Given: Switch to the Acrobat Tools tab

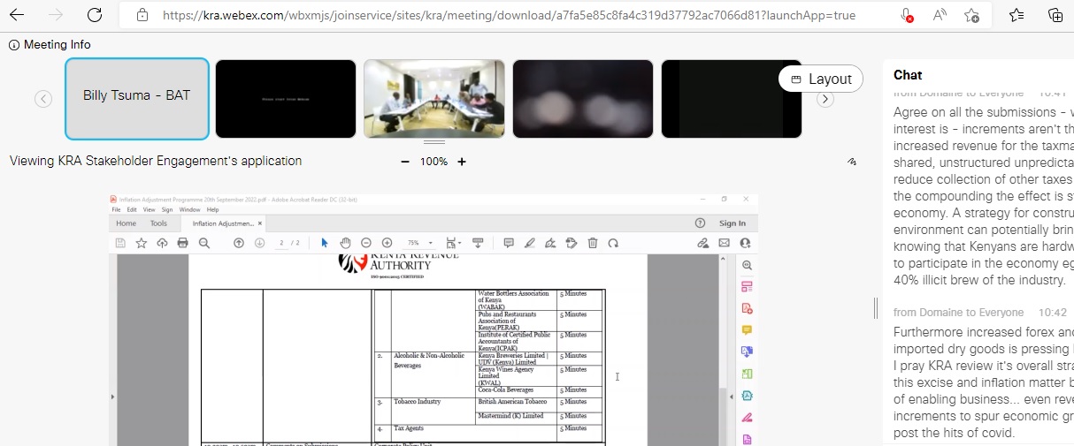Looking at the screenshot, I should pos(158,223).
